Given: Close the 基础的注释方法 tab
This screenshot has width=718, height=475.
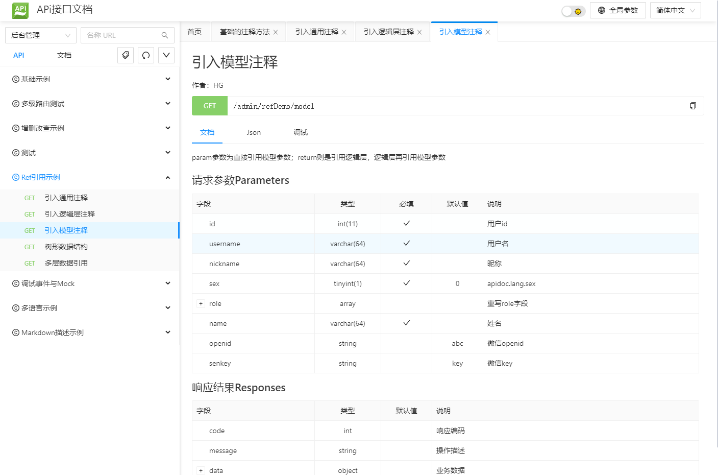Looking at the screenshot, I should (276, 32).
